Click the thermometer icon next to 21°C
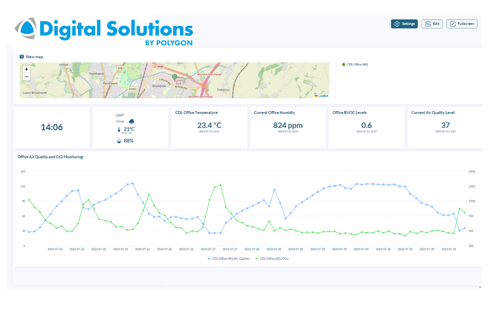The height and width of the screenshot is (312, 488). point(119,129)
